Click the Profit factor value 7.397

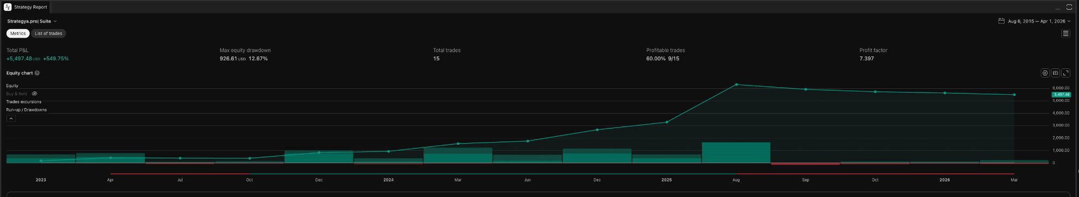pos(866,59)
